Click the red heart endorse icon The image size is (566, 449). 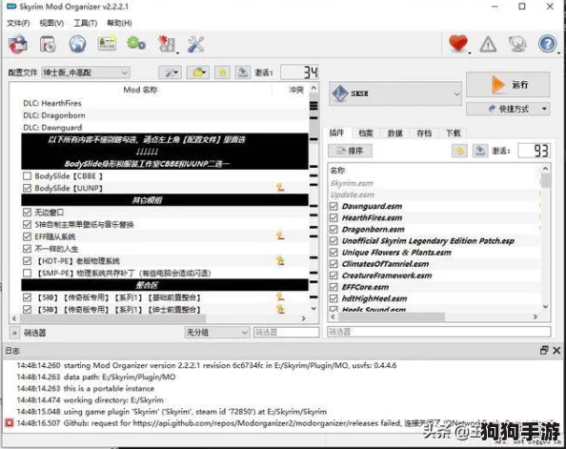458,44
